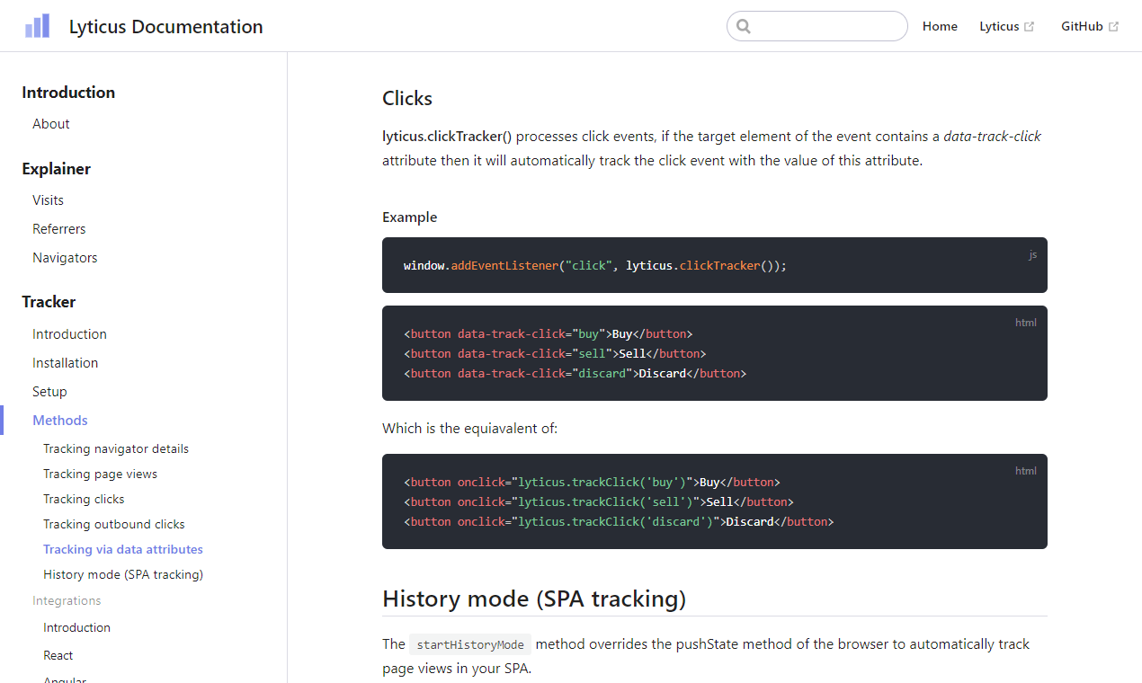Screen dimensions: 1142x683
Task: Open the Navigators explainer page
Action: pyautogui.click(x=65, y=258)
